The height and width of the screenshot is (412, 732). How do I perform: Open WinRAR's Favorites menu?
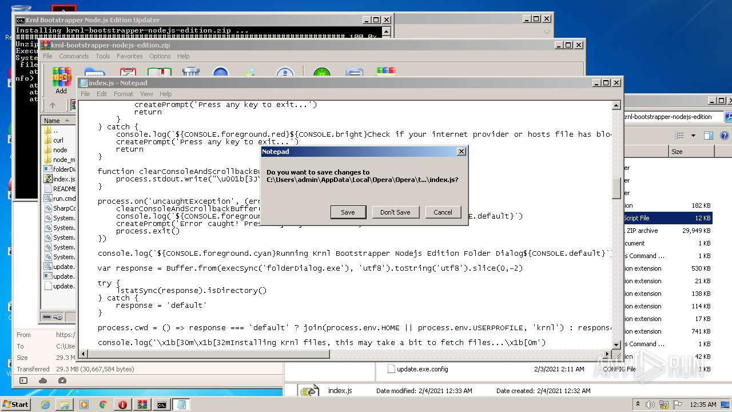tap(130, 56)
